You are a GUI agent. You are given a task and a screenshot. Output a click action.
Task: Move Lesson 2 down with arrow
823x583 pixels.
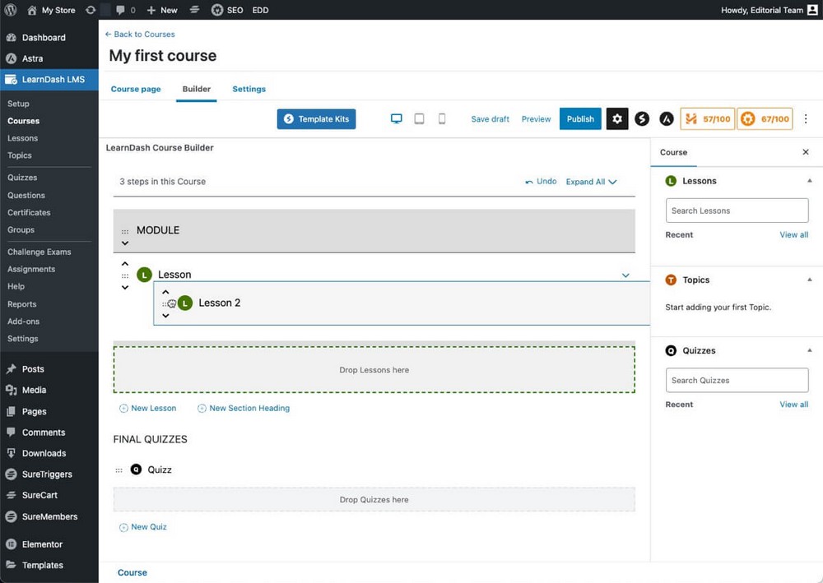[x=166, y=316]
